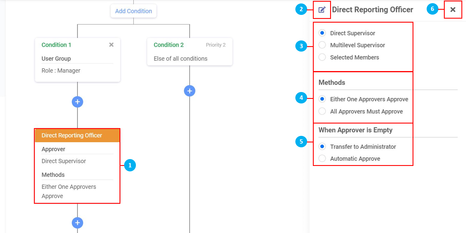Remove Condition 1 with its X icon
This screenshot has height=233, width=466.
(111, 45)
